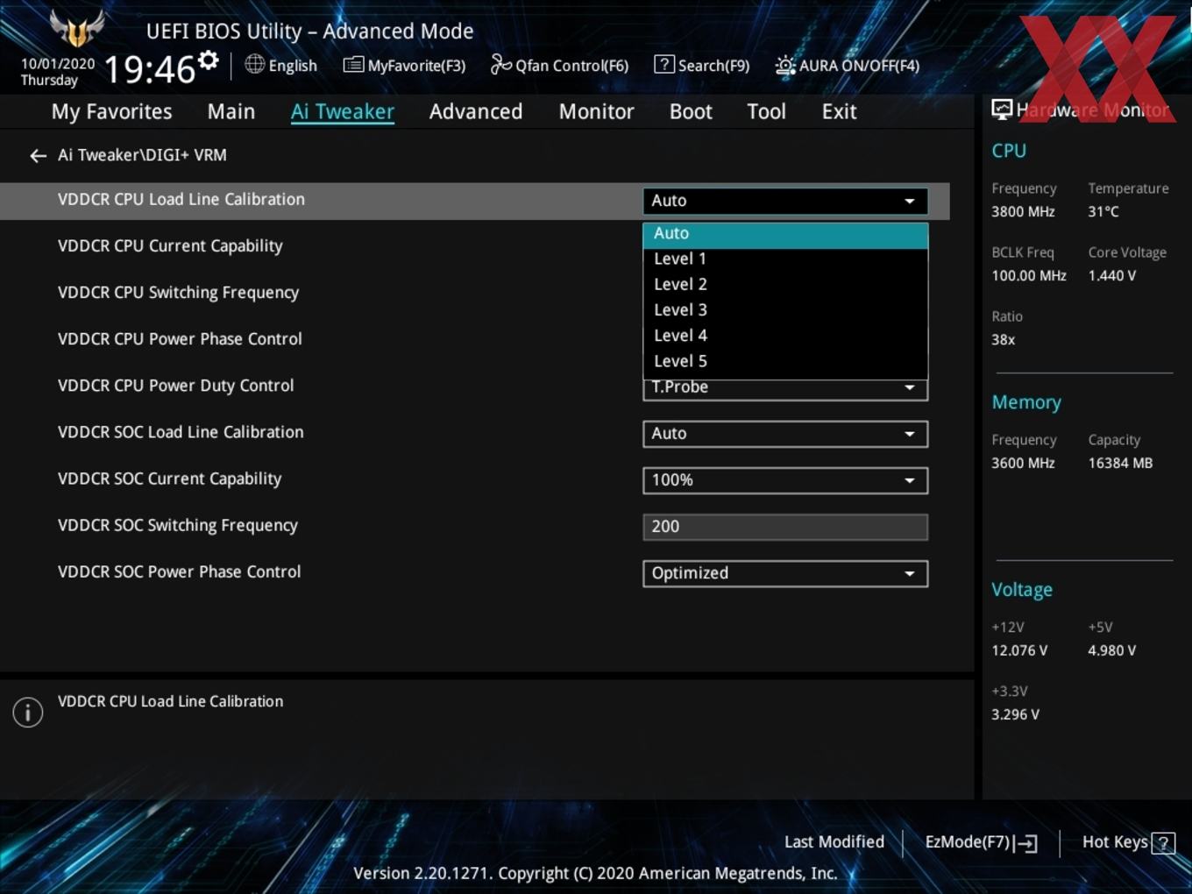The width and height of the screenshot is (1192, 894).
Task: Click the globe language icon
Action: tap(254, 64)
